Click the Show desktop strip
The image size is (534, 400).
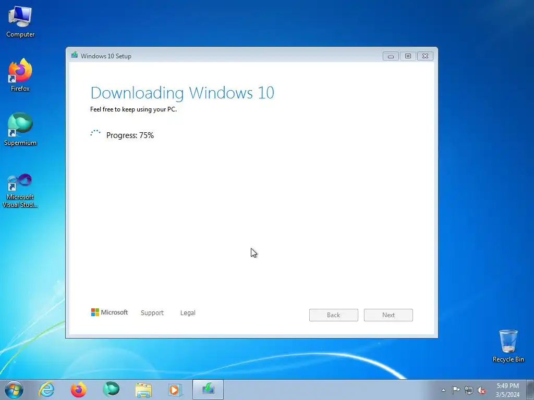pyautogui.click(x=530, y=390)
